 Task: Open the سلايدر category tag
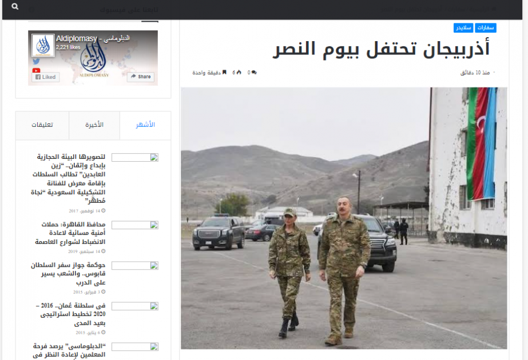(x=463, y=27)
